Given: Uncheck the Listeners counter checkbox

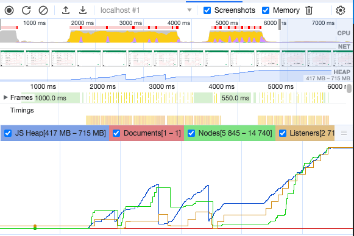Looking at the screenshot, I should [x=283, y=133].
